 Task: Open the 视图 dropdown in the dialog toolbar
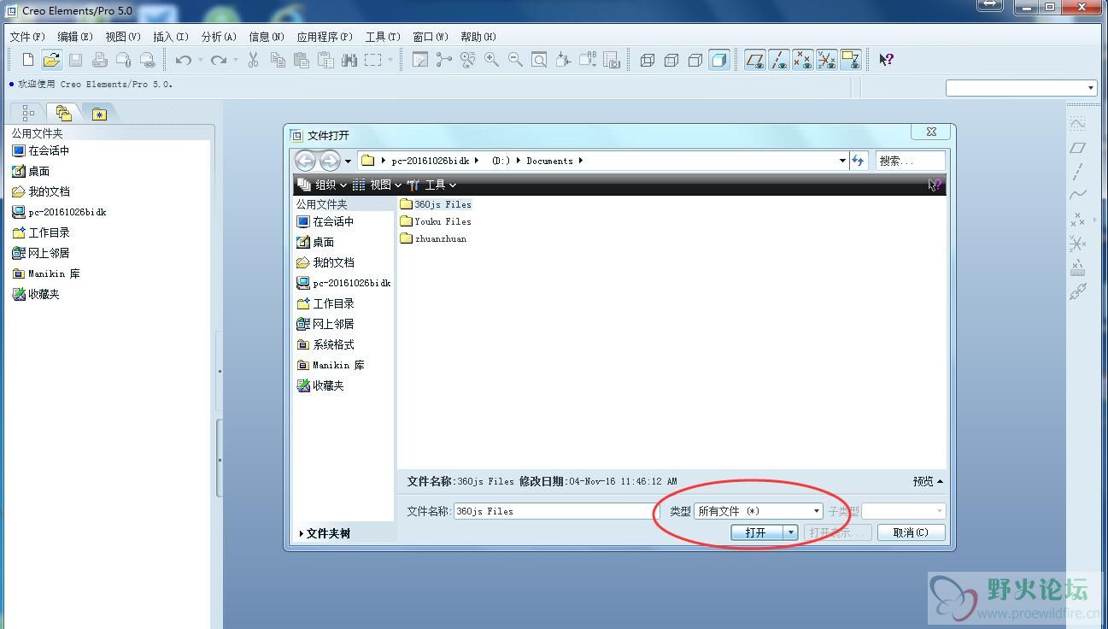point(377,185)
